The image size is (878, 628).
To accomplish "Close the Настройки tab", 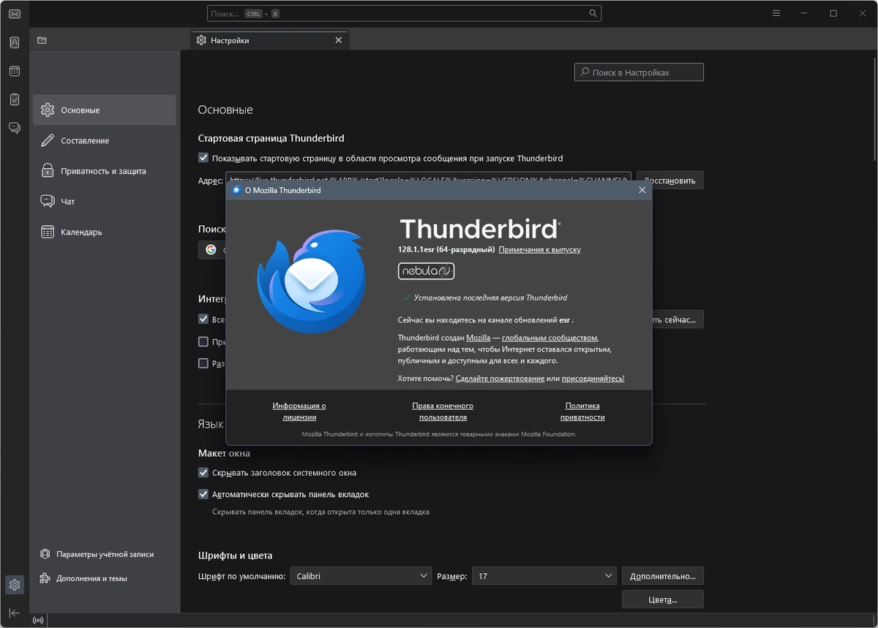I will point(338,40).
